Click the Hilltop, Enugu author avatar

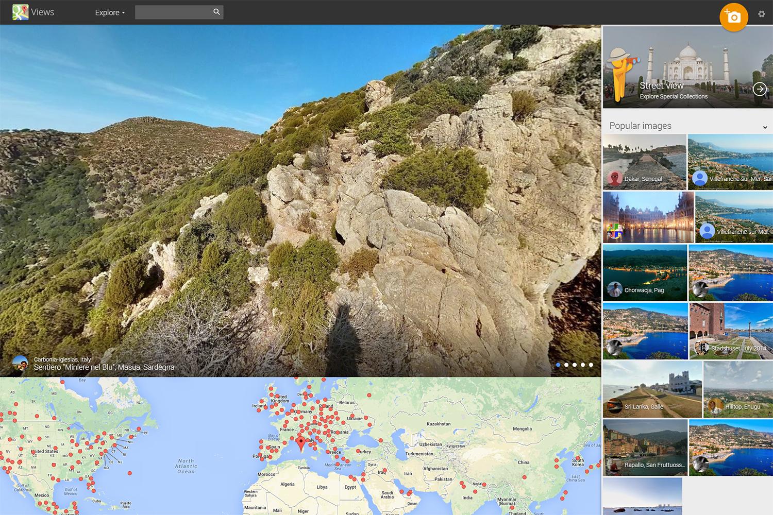(715, 406)
